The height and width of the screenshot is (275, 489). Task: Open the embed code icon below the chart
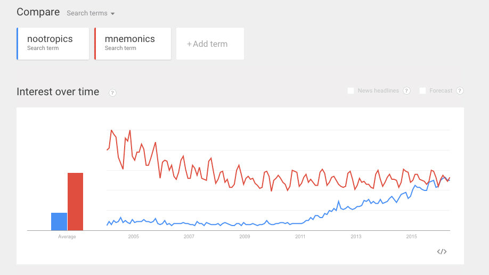point(442,252)
